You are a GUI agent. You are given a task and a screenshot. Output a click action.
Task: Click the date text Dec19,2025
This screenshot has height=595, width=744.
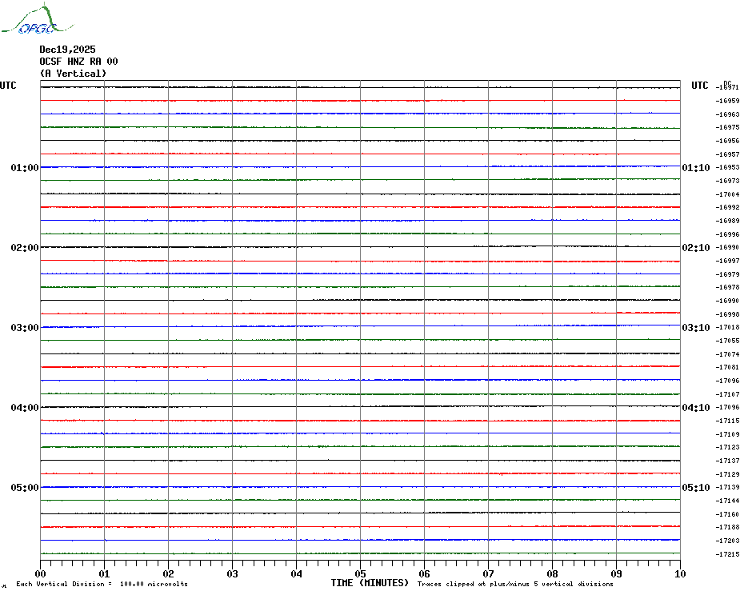(67, 50)
